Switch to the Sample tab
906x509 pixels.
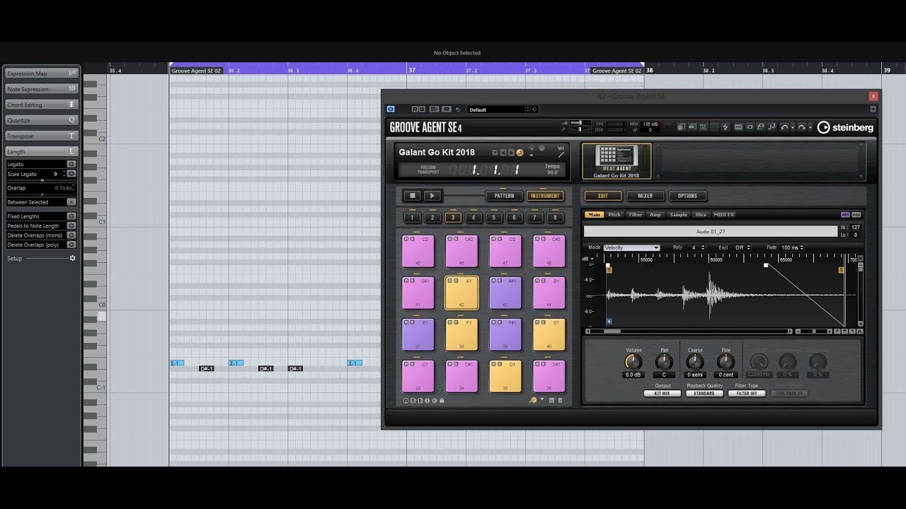coord(678,215)
